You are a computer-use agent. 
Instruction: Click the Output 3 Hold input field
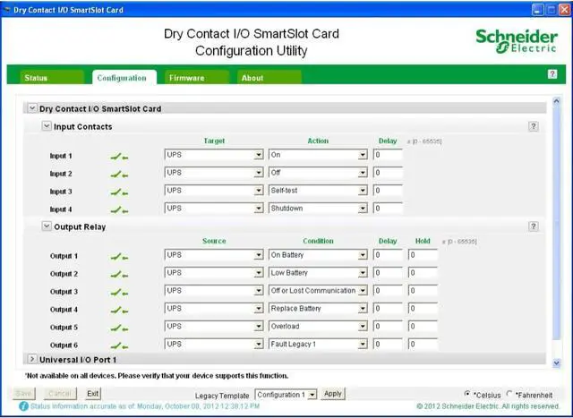point(423,291)
